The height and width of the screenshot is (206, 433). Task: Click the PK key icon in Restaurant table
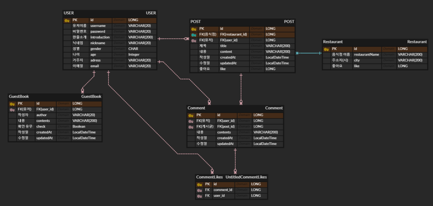[x=326, y=49]
